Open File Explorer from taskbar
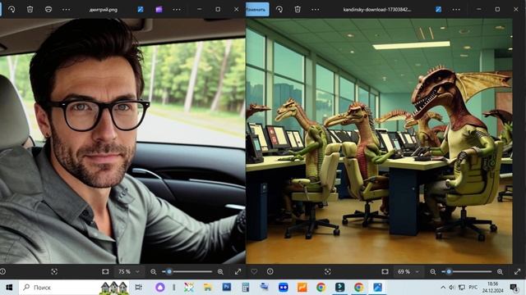526x295 pixels. pos(208,288)
